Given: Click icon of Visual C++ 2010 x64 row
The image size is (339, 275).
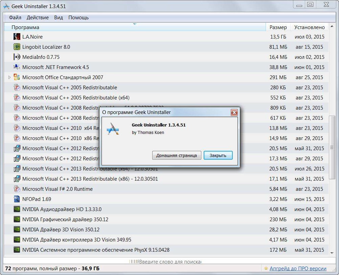Looking at the screenshot, I should pyautogui.click(x=17, y=128).
